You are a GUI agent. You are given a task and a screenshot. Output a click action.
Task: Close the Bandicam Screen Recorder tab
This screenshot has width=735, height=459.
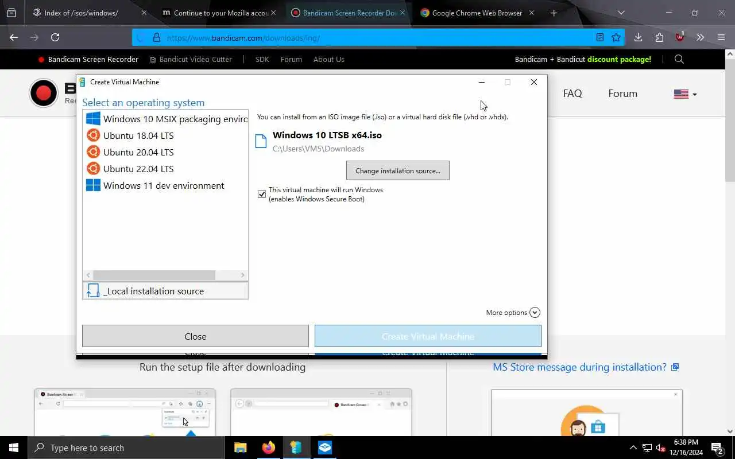(x=403, y=13)
